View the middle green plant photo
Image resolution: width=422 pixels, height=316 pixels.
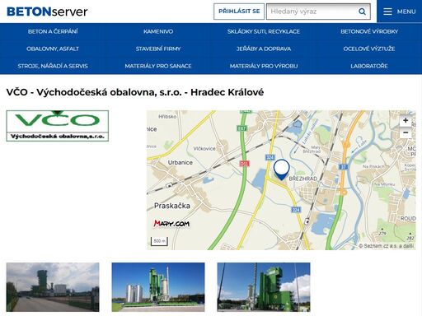point(158,287)
